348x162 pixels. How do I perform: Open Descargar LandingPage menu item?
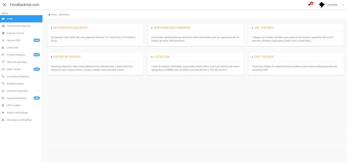[x=21, y=120]
